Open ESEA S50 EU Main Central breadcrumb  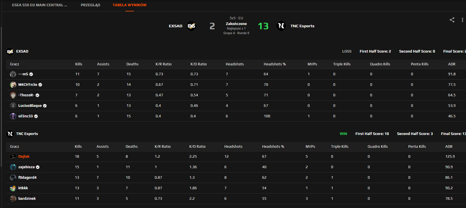(x=39, y=5)
